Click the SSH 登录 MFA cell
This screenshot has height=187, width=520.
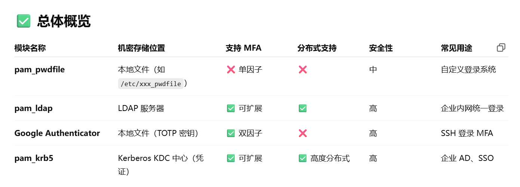(467, 133)
